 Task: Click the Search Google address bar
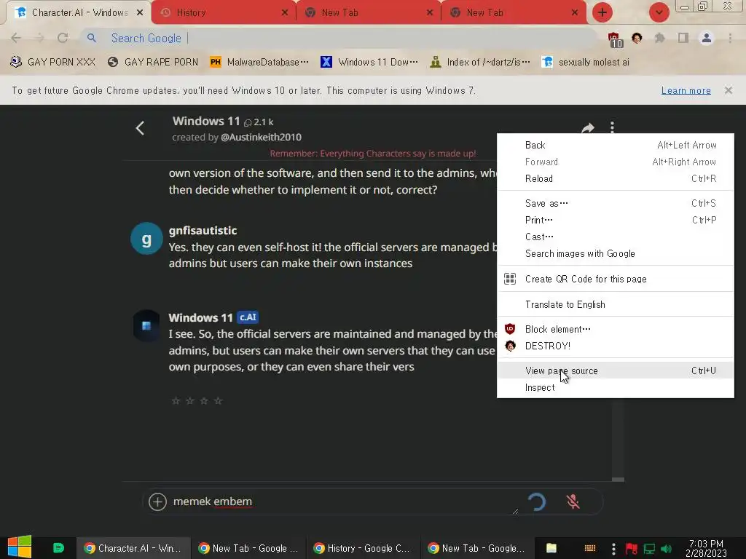tap(338, 38)
